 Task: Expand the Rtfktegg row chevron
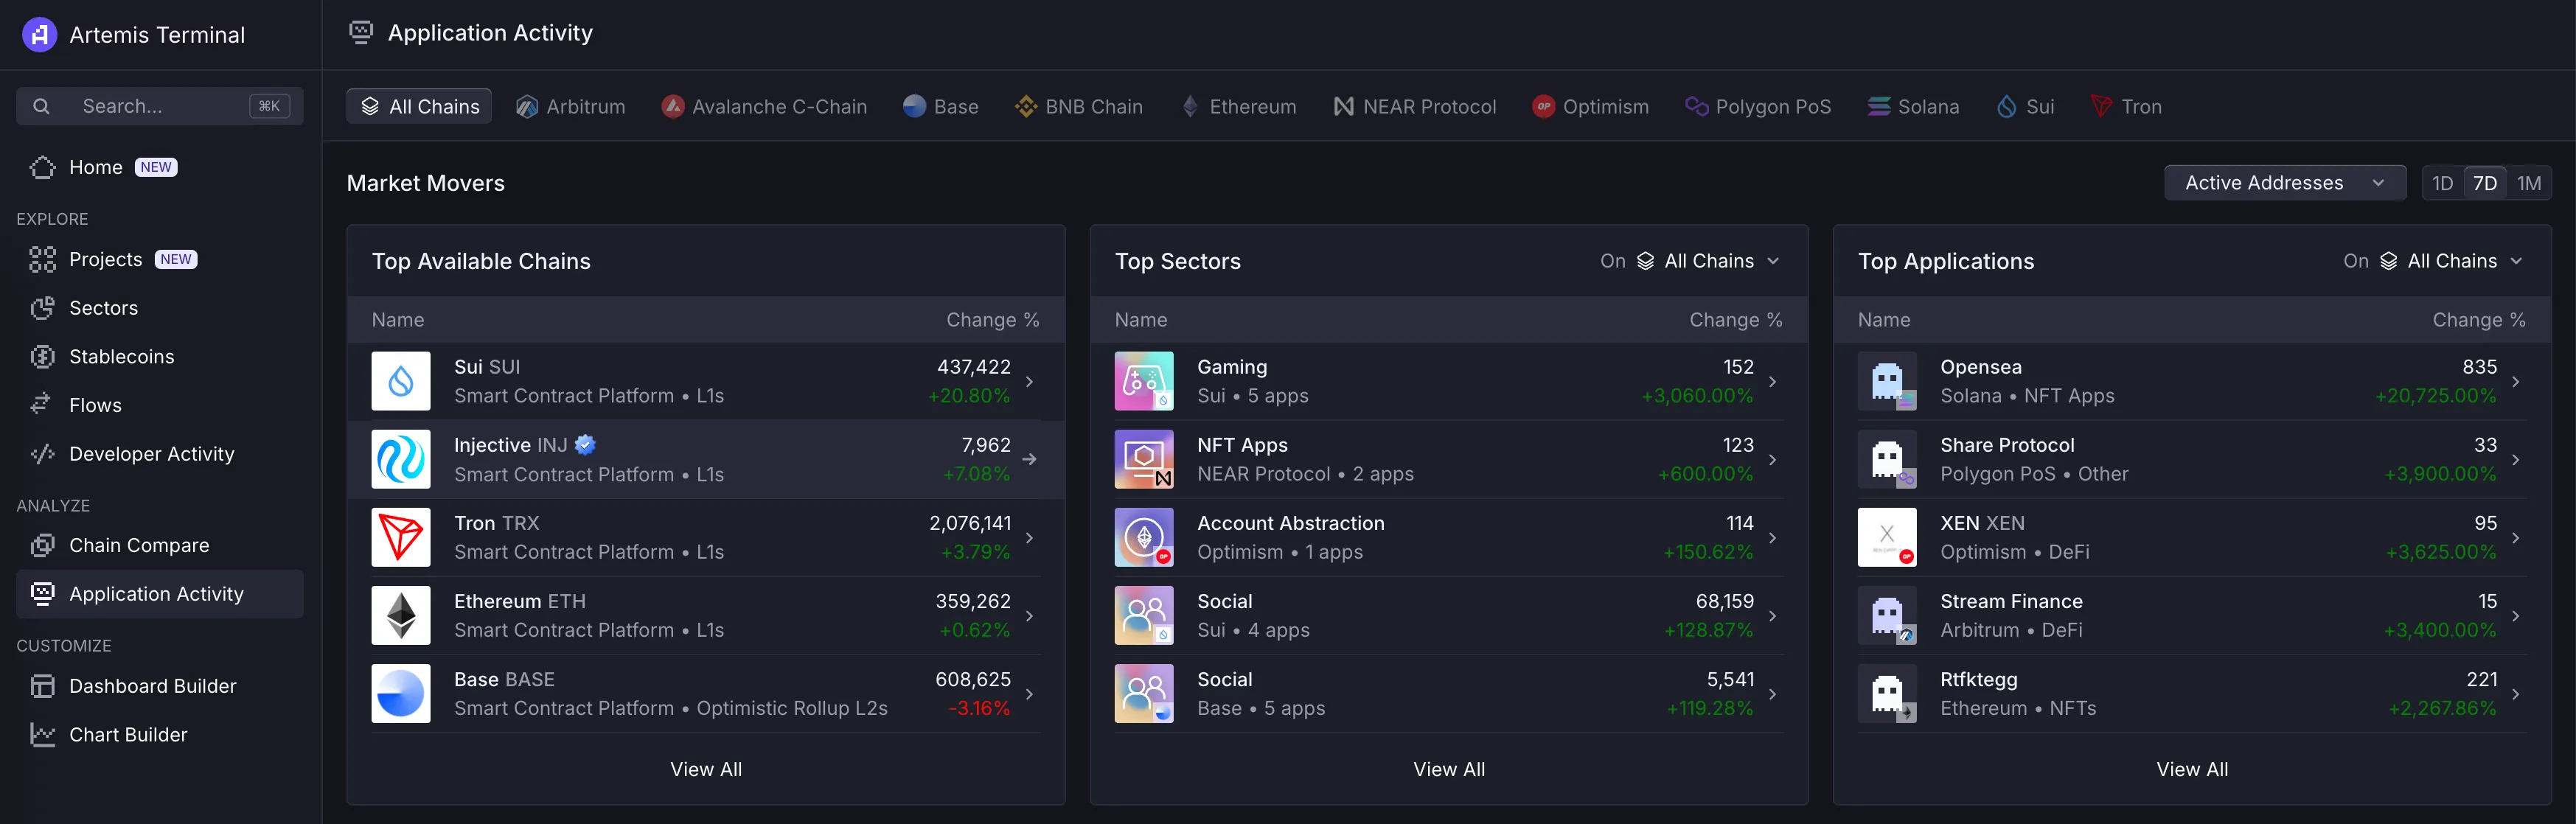point(2515,693)
